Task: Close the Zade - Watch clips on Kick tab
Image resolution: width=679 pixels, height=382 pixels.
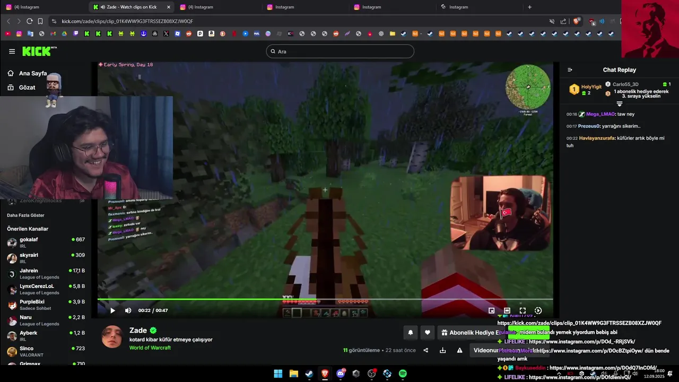Action: pyautogui.click(x=169, y=7)
